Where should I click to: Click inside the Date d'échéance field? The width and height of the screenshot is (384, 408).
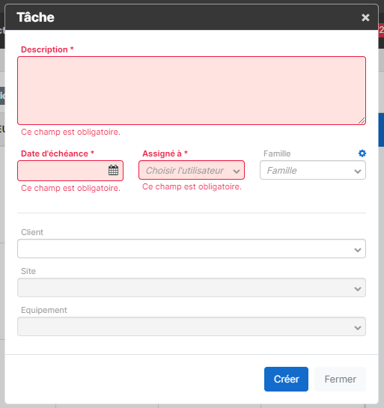[x=70, y=171]
